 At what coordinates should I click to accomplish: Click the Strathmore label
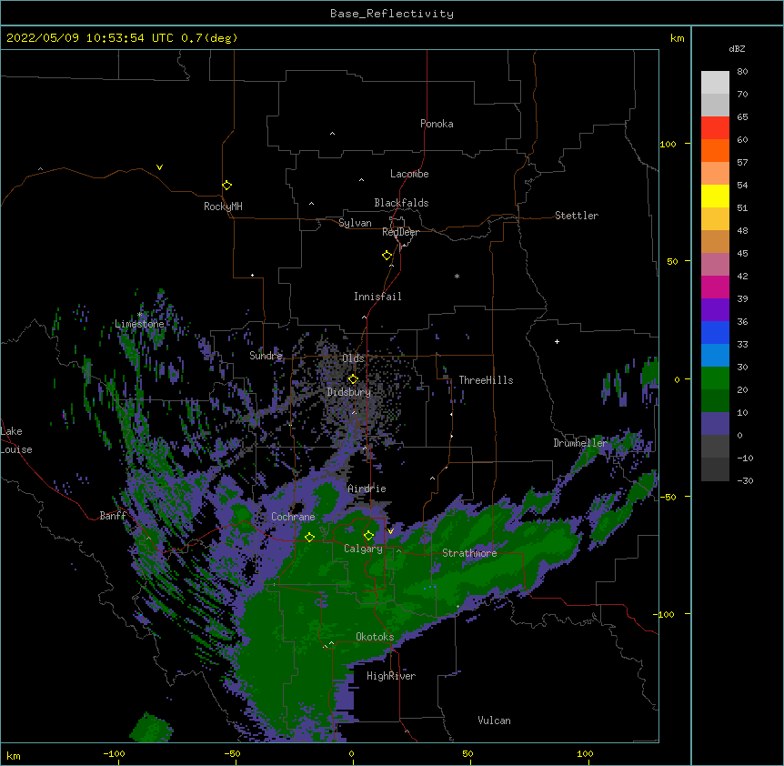469,553
